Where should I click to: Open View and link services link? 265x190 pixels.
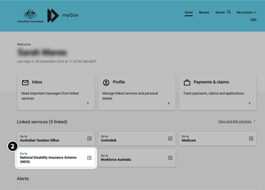click(x=235, y=121)
